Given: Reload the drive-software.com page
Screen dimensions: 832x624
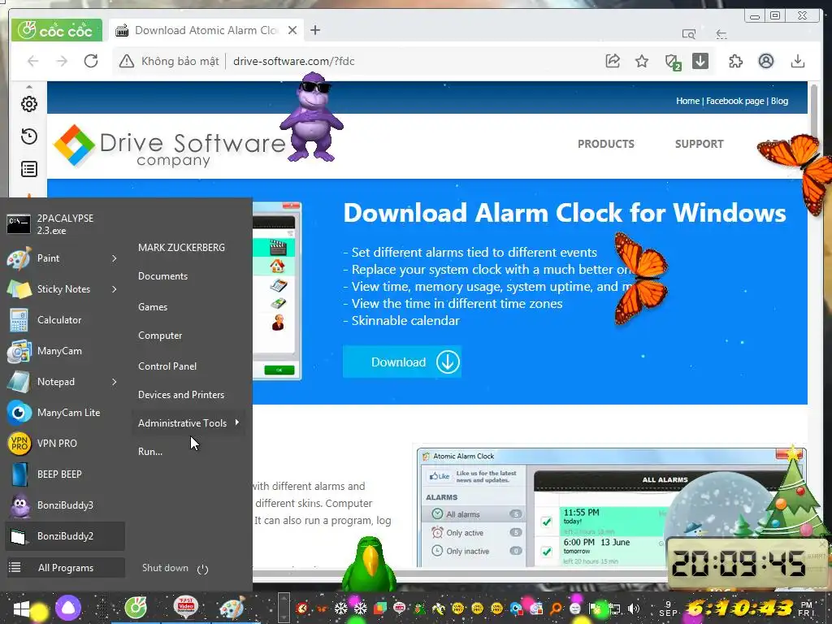Looking at the screenshot, I should pyautogui.click(x=91, y=61).
